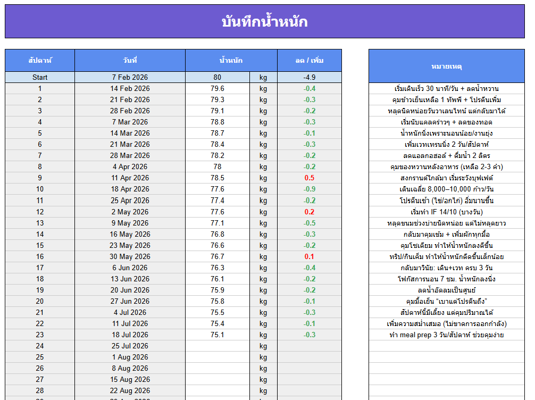
Task: Select the empty note cell for week 24
Action: coord(446,346)
